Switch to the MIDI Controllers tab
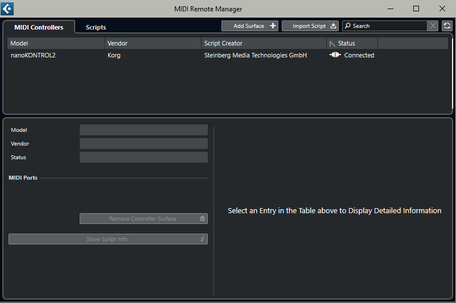 (39, 27)
